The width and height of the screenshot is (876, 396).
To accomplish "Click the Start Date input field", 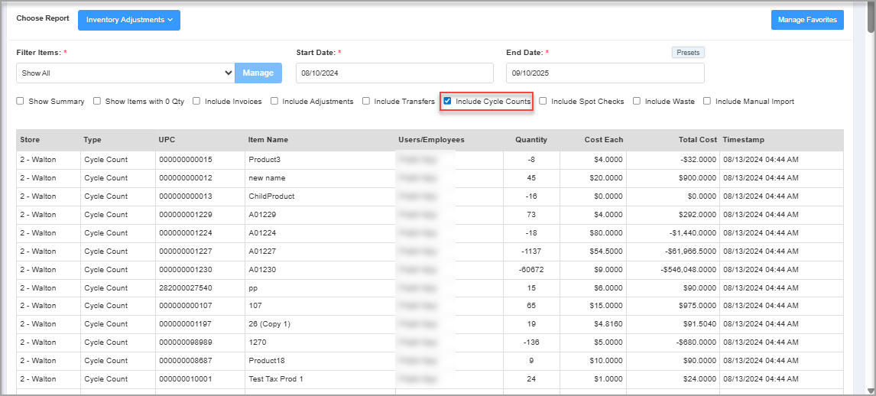I will point(394,73).
